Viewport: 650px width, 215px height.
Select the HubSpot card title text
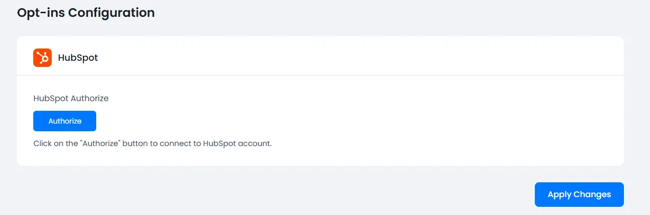(x=78, y=58)
